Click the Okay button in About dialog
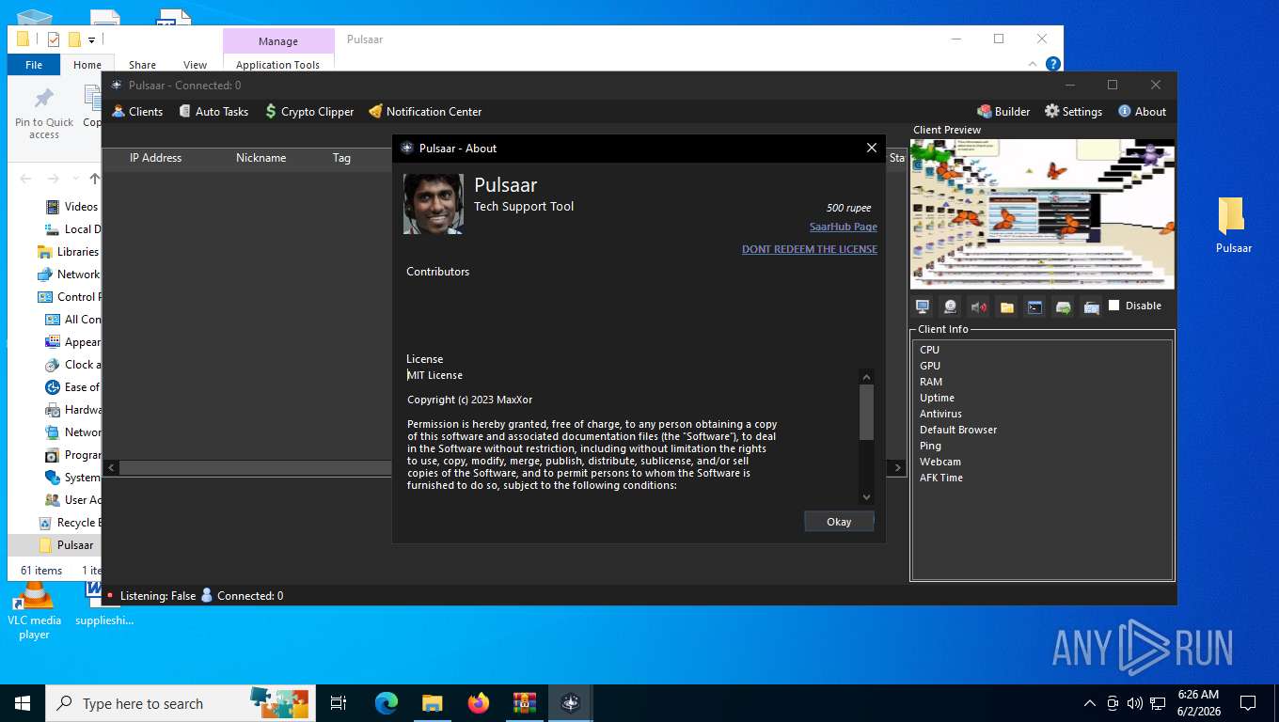Viewport: 1279px width, 722px height. [839, 522]
